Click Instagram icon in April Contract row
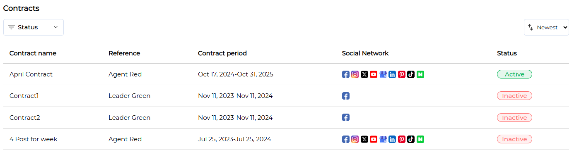Screen dimensions: 579x157 [x=355, y=74]
